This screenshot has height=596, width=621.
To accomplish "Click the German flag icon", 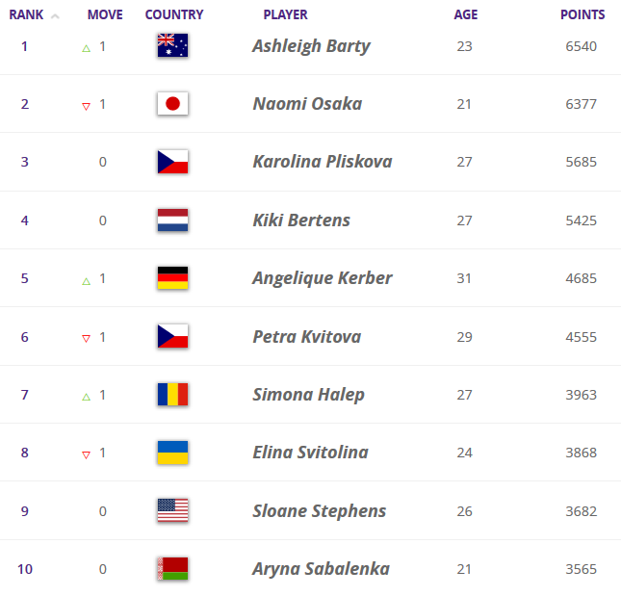I will tap(172, 278).
